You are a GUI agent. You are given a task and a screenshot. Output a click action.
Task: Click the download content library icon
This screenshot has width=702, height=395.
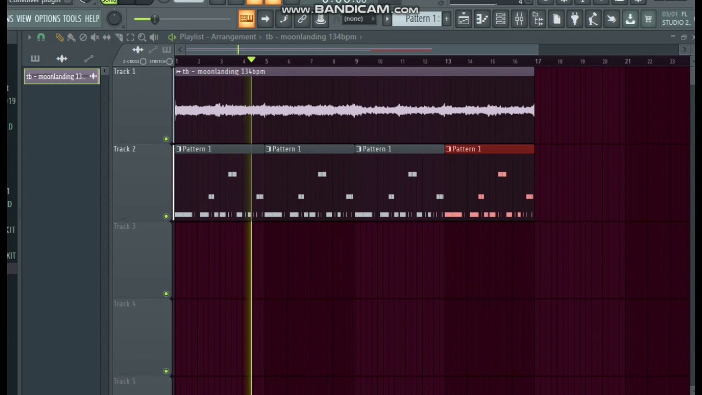(x=630, y=19)
